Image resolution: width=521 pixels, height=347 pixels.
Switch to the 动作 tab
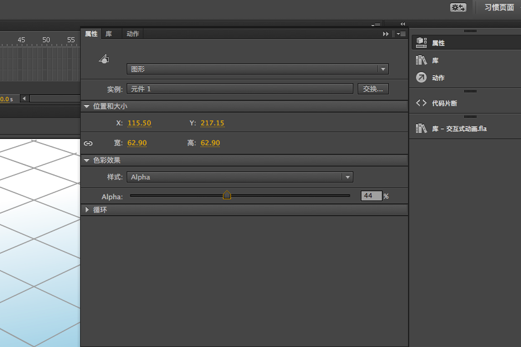click(x=132, y=34)
